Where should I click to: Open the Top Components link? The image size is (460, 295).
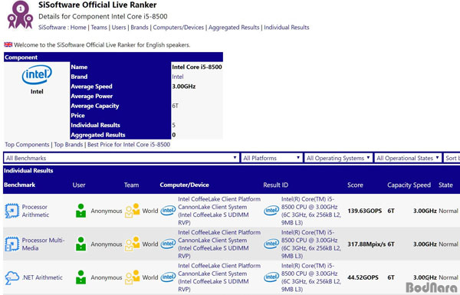pyautogui.click(x=27, y=145)
